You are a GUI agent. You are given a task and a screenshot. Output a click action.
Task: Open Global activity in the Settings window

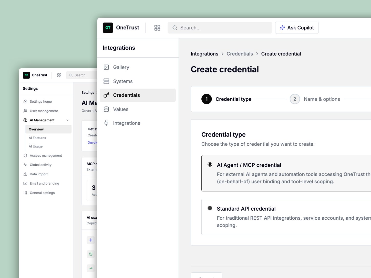46,165
